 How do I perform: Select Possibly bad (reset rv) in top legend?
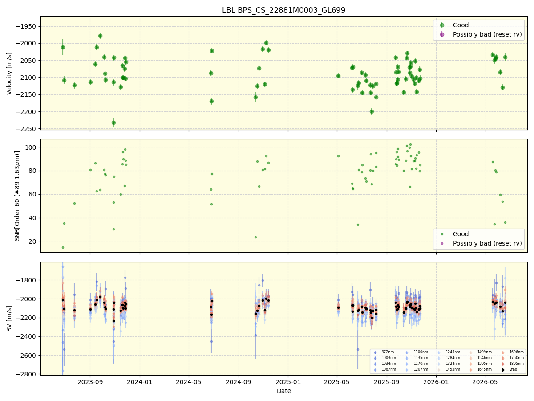[487, 34]
